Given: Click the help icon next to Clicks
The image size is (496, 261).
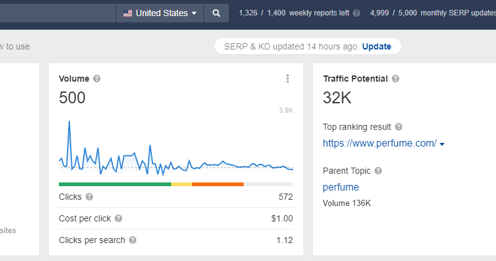Looking at the screenshot, I should point(89,197).
